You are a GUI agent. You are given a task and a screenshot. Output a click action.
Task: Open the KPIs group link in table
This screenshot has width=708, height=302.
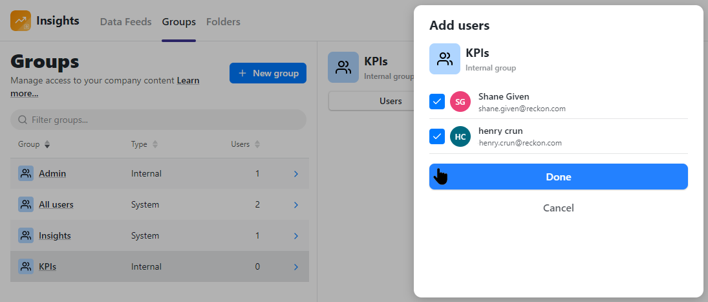pyautogui.click(x=47, y=267)
